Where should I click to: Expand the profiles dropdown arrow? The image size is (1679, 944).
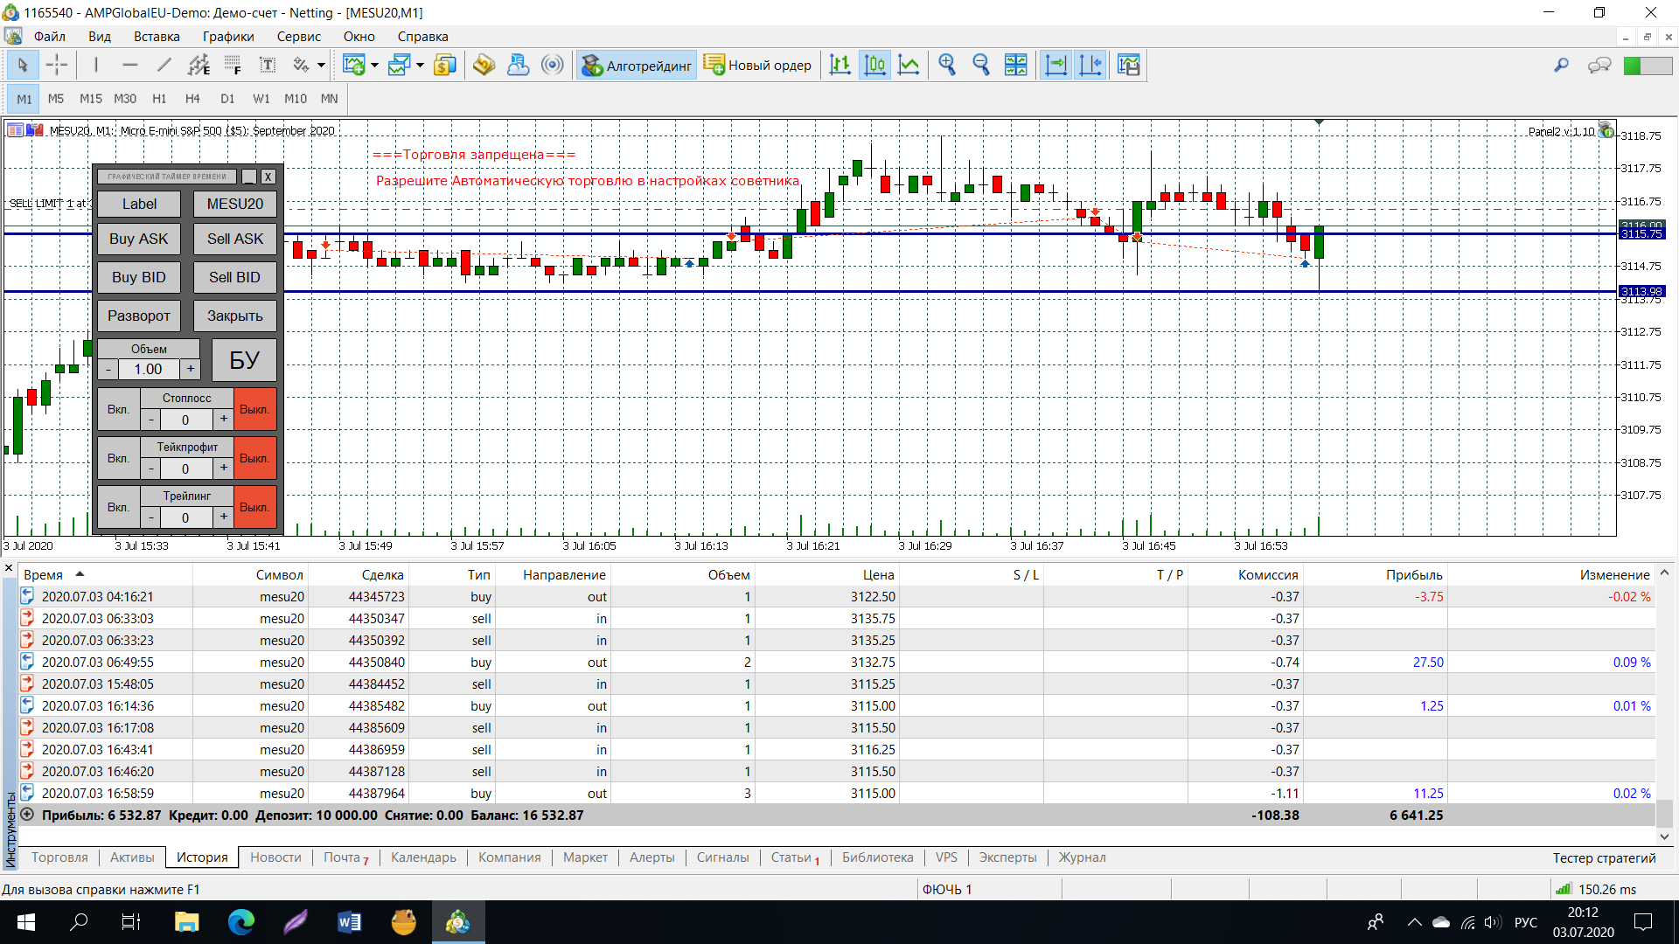coord(420,66)
